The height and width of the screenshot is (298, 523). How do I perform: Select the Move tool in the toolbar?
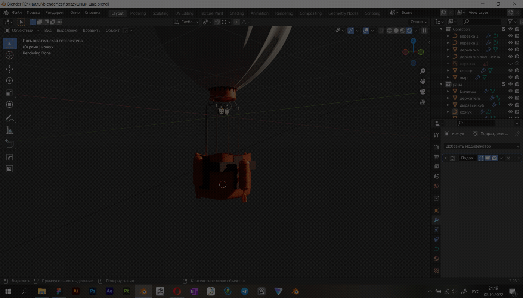[10, 69]
